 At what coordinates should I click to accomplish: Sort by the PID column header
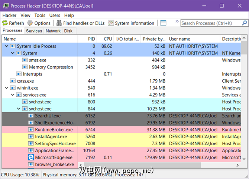click(x=87, y=39)
